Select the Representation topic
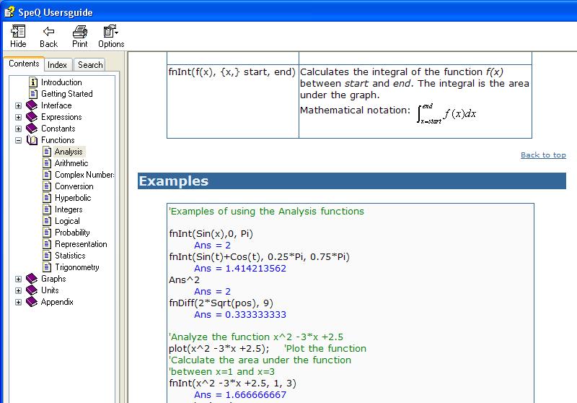 [x=81, y=244]
